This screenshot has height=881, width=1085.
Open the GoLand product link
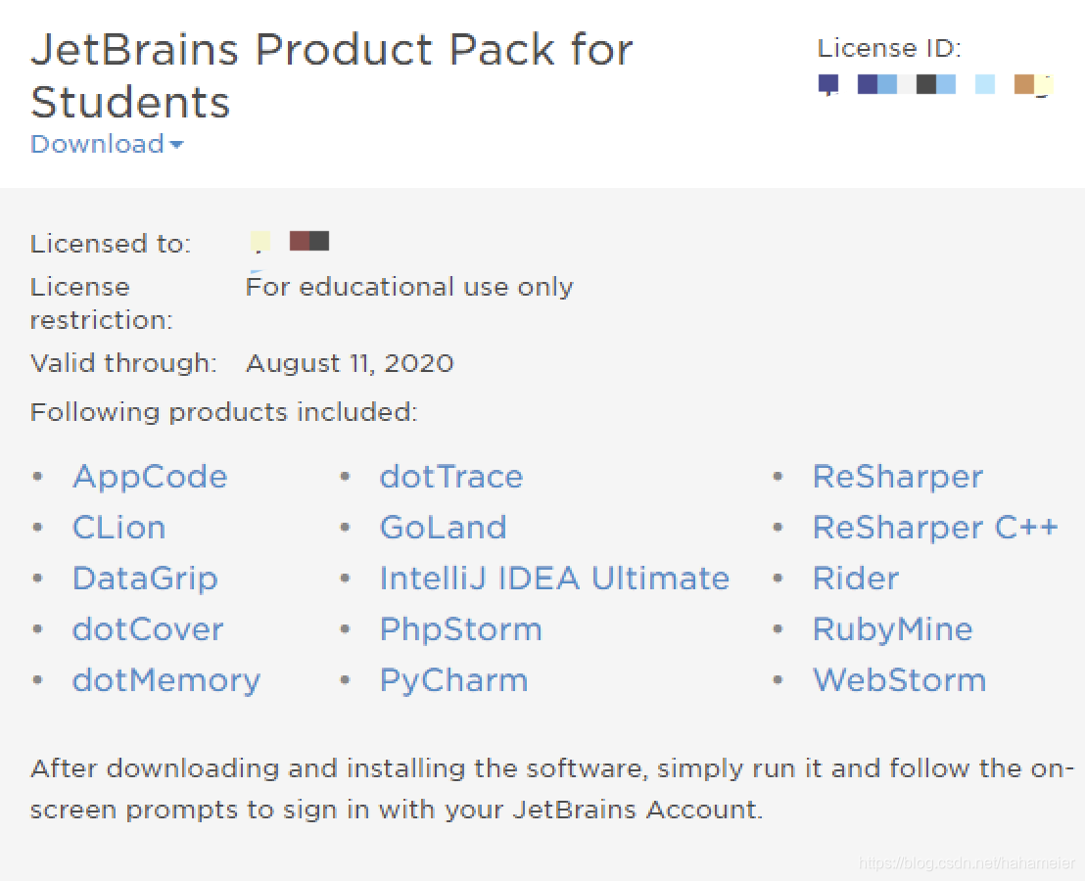coord(443,528)
